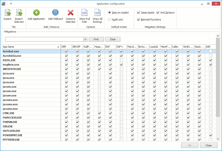222x151 pixels.
Task: Expand the quick access toolbar chevron
Action: click(11, 4)
